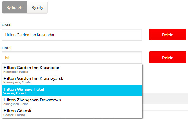Image resolution: width=188 pixels, height=119 pixels.
Task: Switch to the By city tab
Action: pos(37,7)
